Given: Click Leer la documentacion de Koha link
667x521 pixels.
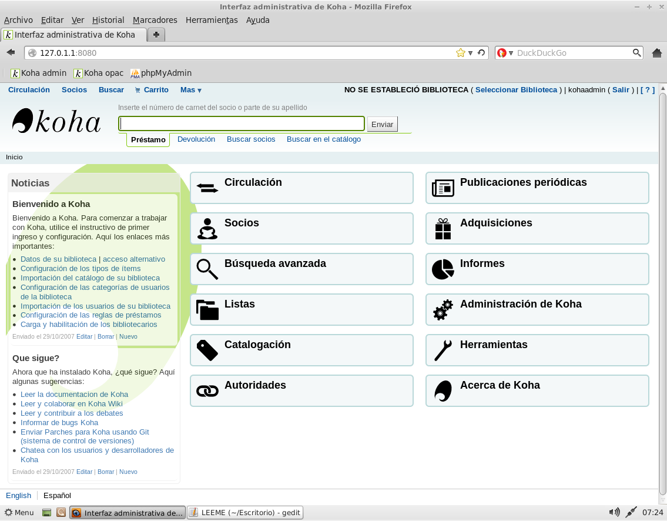Looking at the screenshot, I should [75, 395].
